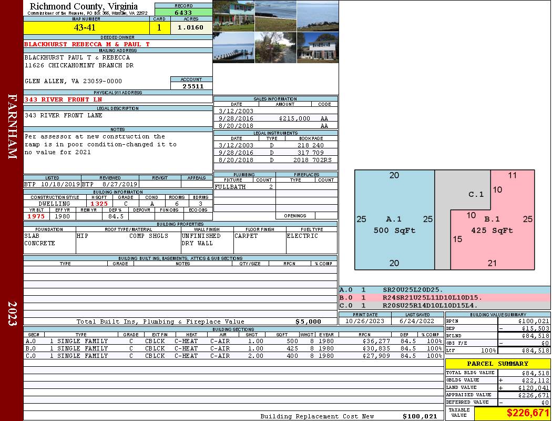The height and width of the screenshot is (421, 552).
Task: Click the record number 6433
Action: click(x=183, y=12)
